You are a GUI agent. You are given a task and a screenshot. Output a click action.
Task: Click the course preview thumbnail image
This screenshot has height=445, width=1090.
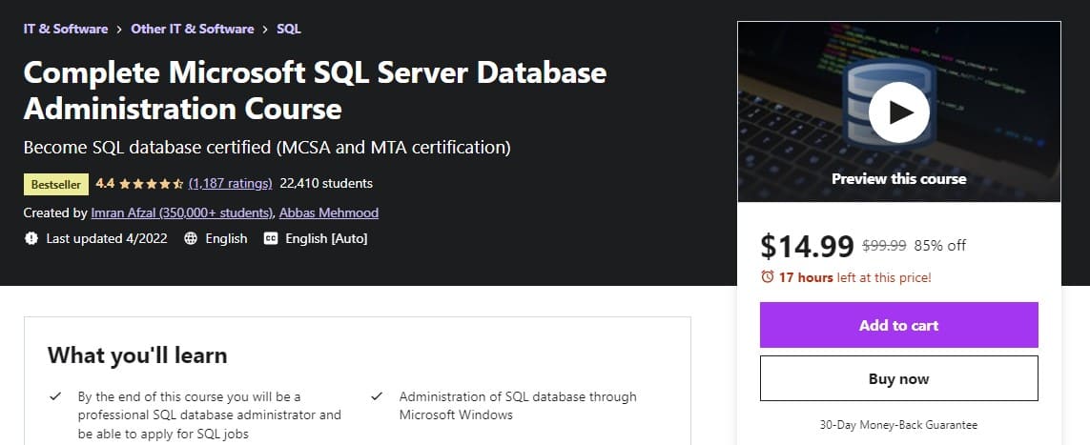(x=899, y=111)
